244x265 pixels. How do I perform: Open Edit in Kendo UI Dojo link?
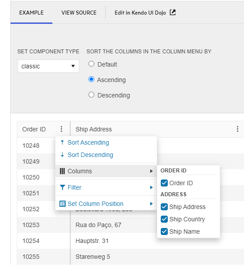[140, 13]
